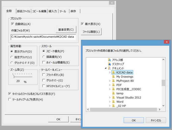Switch to the 線入力 tab
The width and height of the screenshot is (172, 130).
(53, 11)
